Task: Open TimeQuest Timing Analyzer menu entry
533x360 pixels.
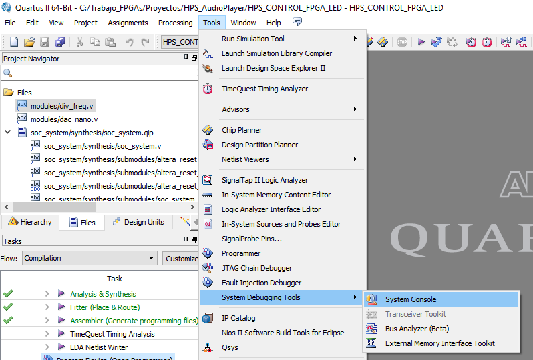Action: click(283, 89)
